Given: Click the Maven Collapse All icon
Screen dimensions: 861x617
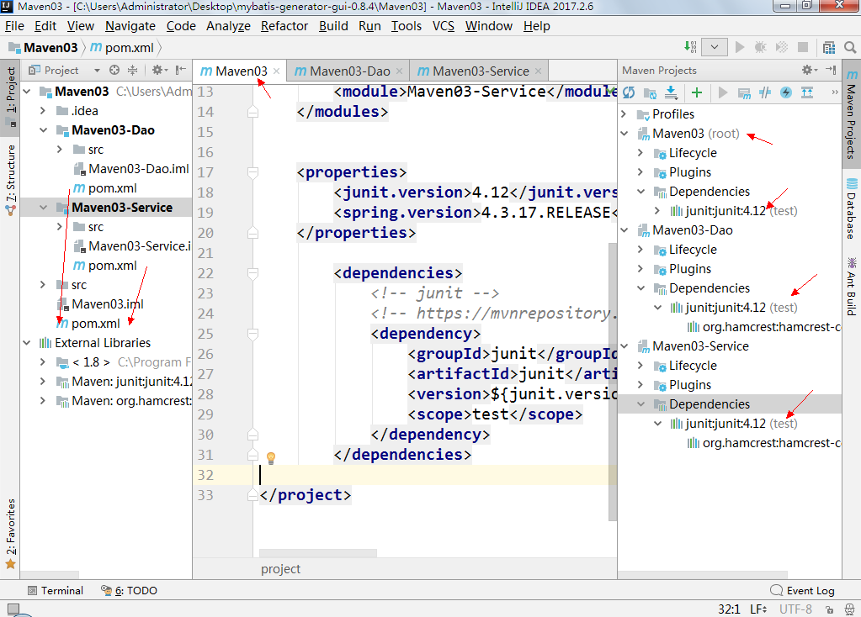Looking at the screenshot, I should tap(807, 92).
